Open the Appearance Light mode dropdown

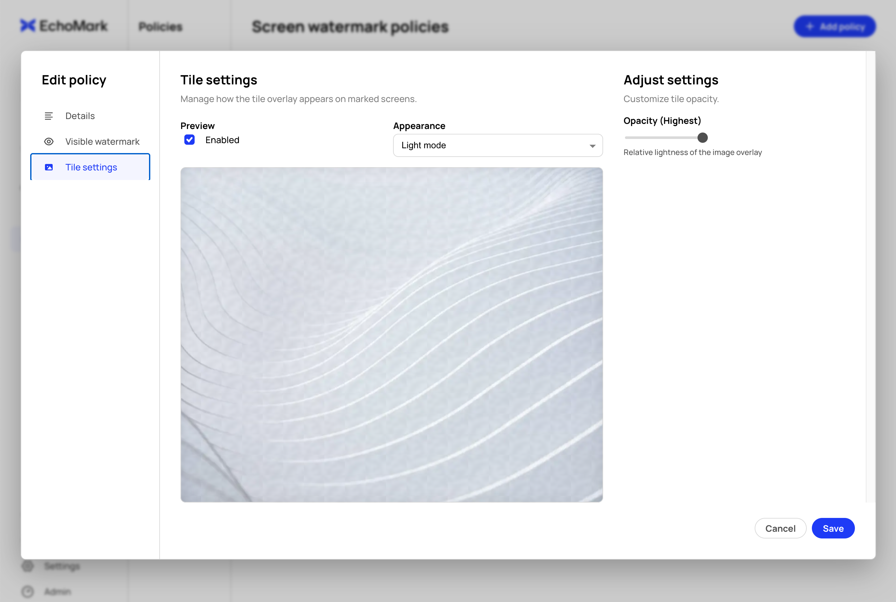click(x=497, y=145)
